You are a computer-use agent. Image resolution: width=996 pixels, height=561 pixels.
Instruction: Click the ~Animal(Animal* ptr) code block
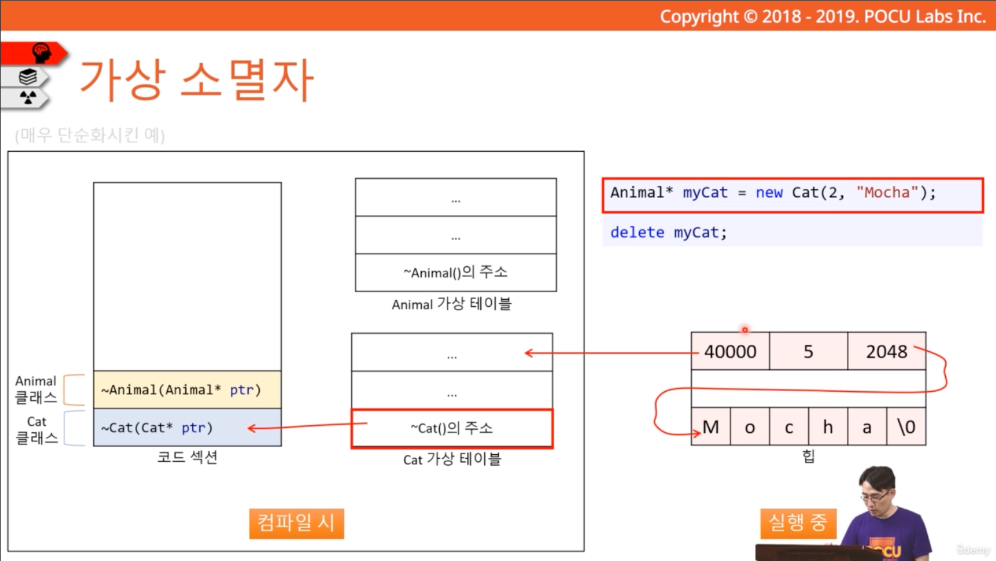[x=187, y=390]
